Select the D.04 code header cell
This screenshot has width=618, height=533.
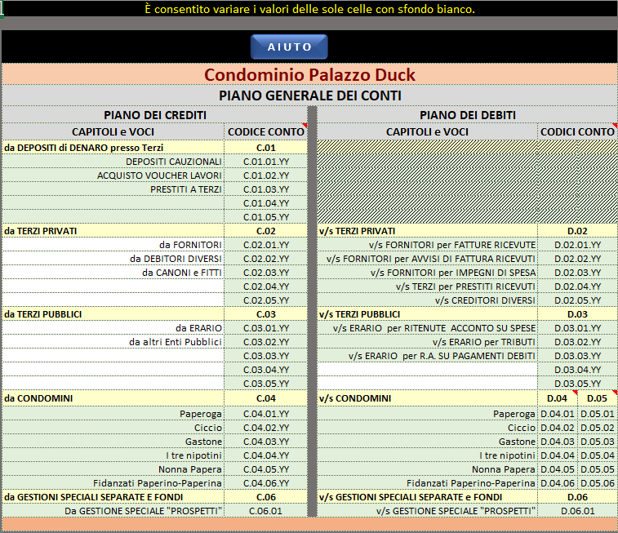558,398
